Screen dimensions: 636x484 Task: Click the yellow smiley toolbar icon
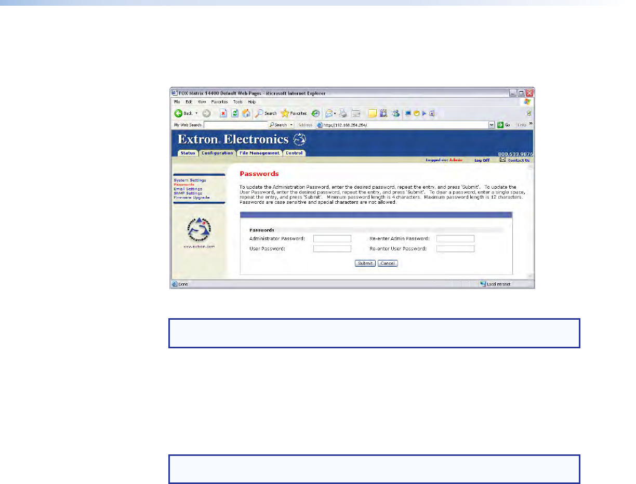coord(416,113)
